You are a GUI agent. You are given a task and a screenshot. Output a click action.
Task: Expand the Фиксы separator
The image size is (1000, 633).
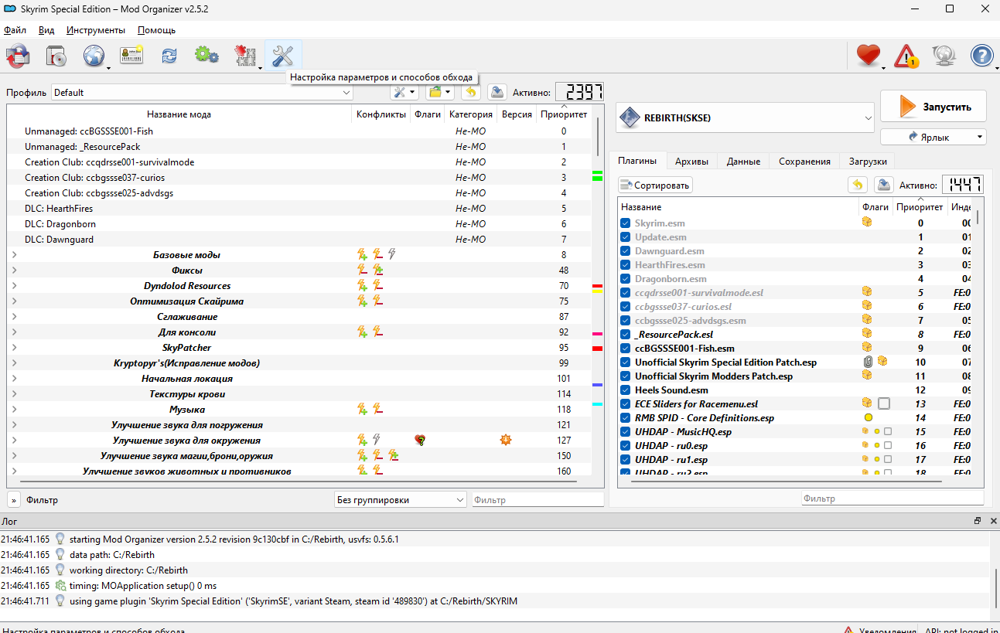tap(15, 270)
